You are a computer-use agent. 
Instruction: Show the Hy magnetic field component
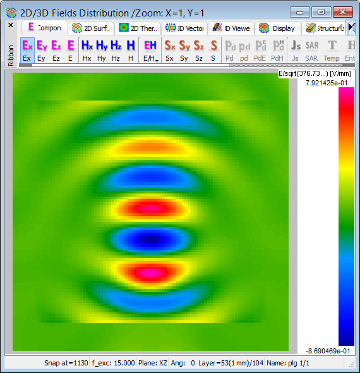102,51
